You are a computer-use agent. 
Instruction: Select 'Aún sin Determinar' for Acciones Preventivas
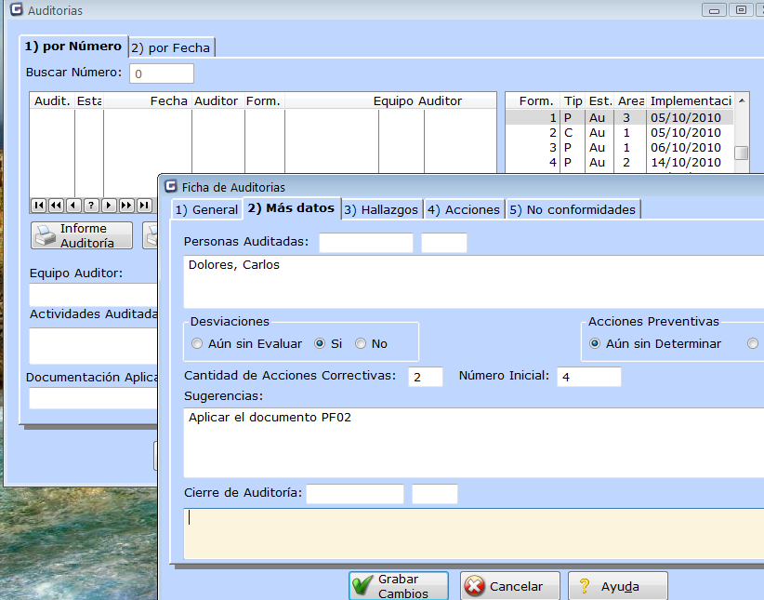coord(595,344)
